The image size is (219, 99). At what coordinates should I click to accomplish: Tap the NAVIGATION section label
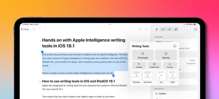tap(159, 89)
